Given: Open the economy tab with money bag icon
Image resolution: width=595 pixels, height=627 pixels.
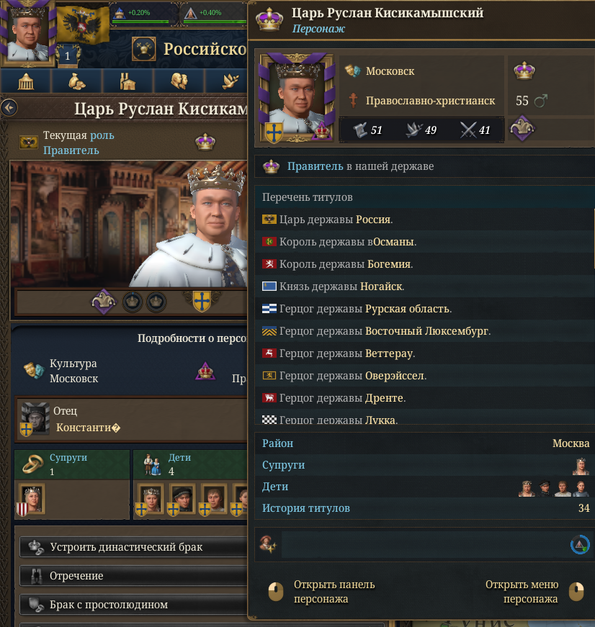Looking at the screenshot, I should point(77,81).
